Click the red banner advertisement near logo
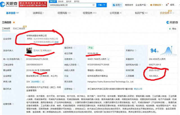Screen dimensions: 180x115 click(x=33, y=4)
